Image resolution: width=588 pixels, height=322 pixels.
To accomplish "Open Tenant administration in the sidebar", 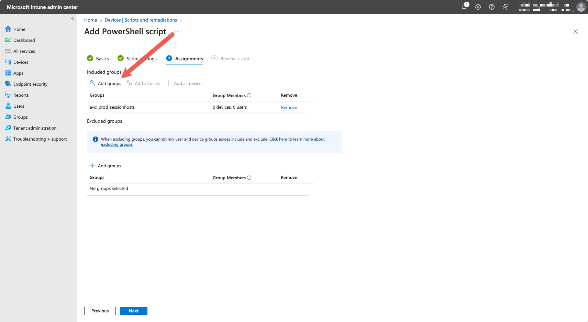I will [x=34, y=128].
